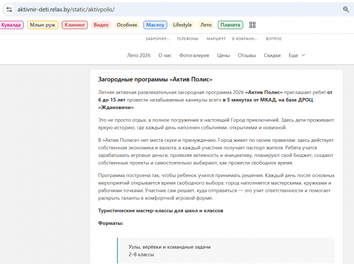Switch to the Видео tab group
This screenshot has height=264, width=354.
[101, 25]
